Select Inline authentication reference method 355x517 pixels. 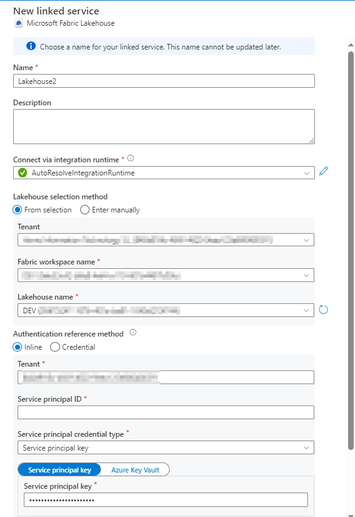tap(17, 347)
